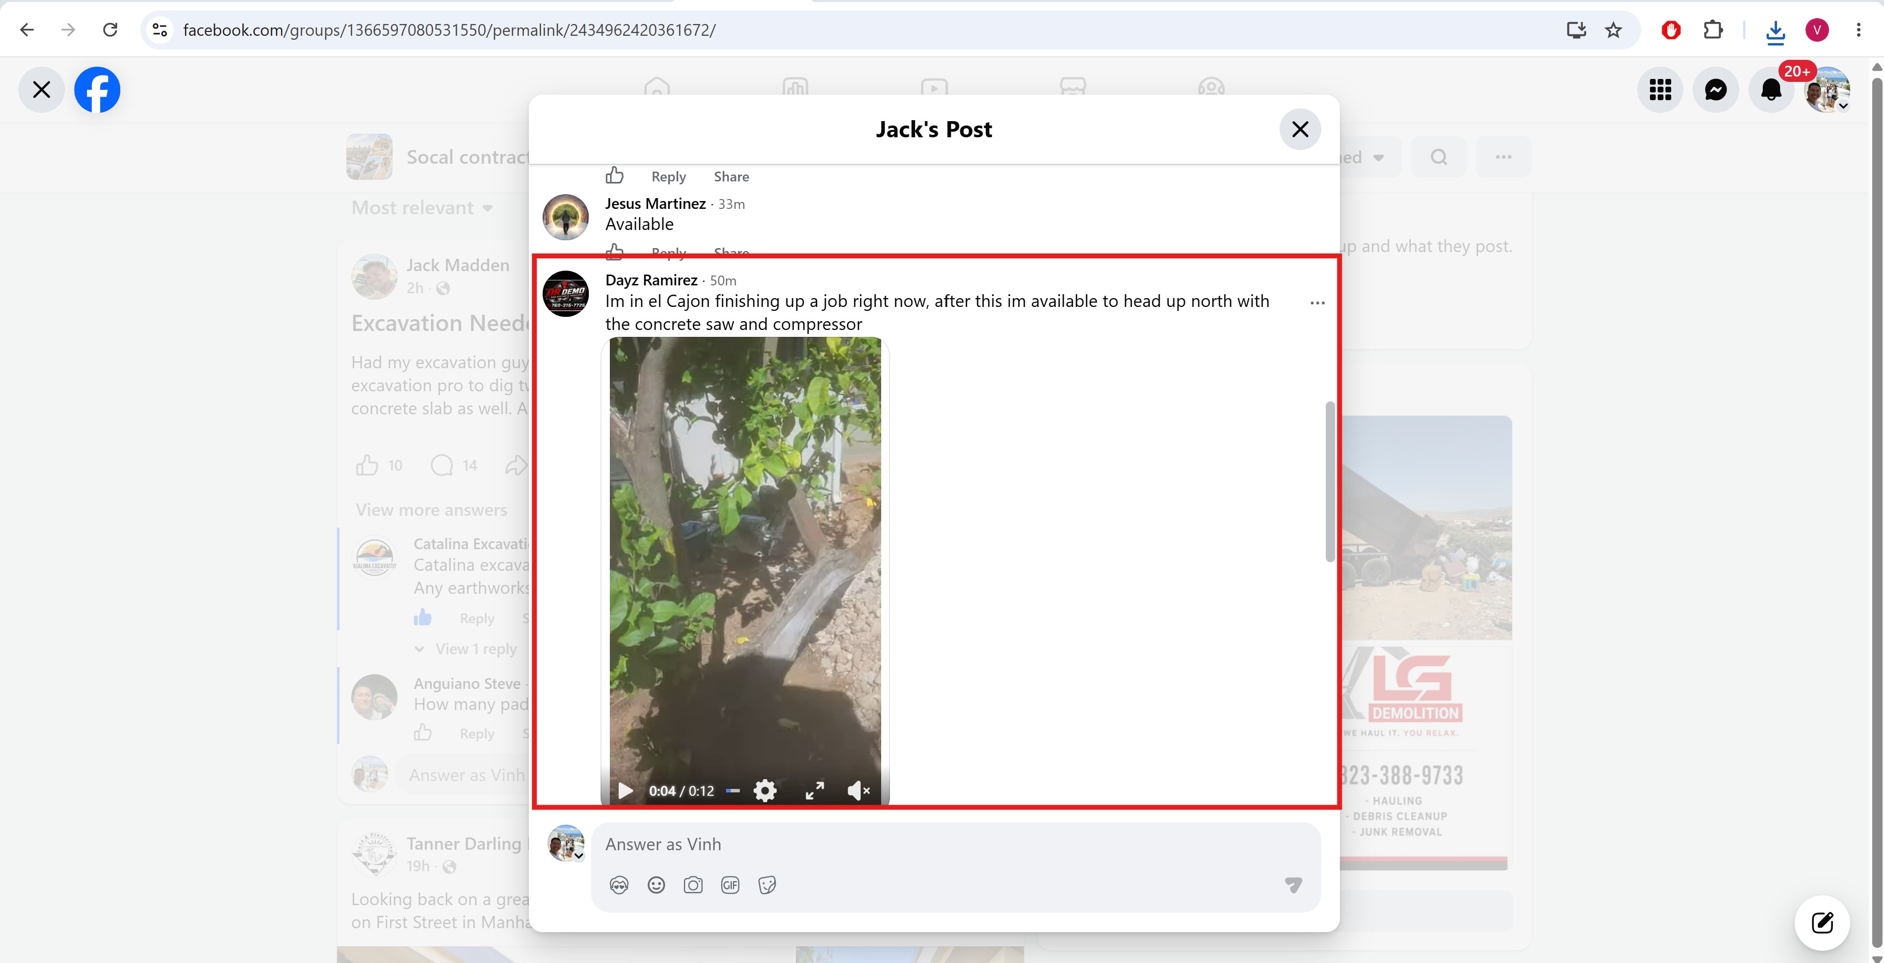Screen dimensions: 1884x963
Task: Open Messenger chats
Action: pos(1716,90)
